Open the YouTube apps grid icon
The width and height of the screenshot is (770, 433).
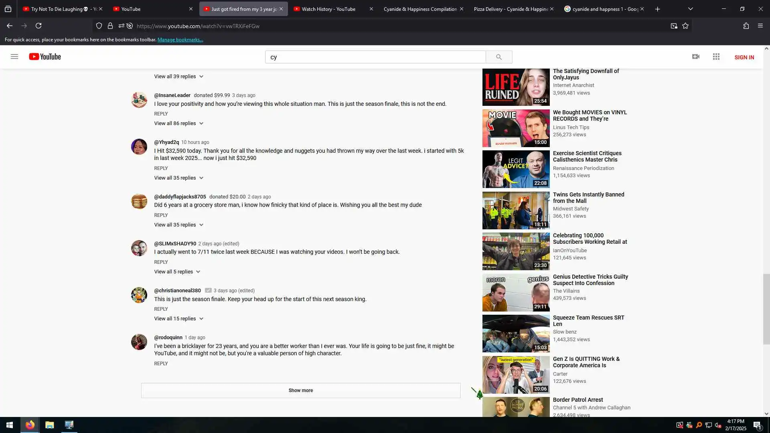(x=716, y=57)
